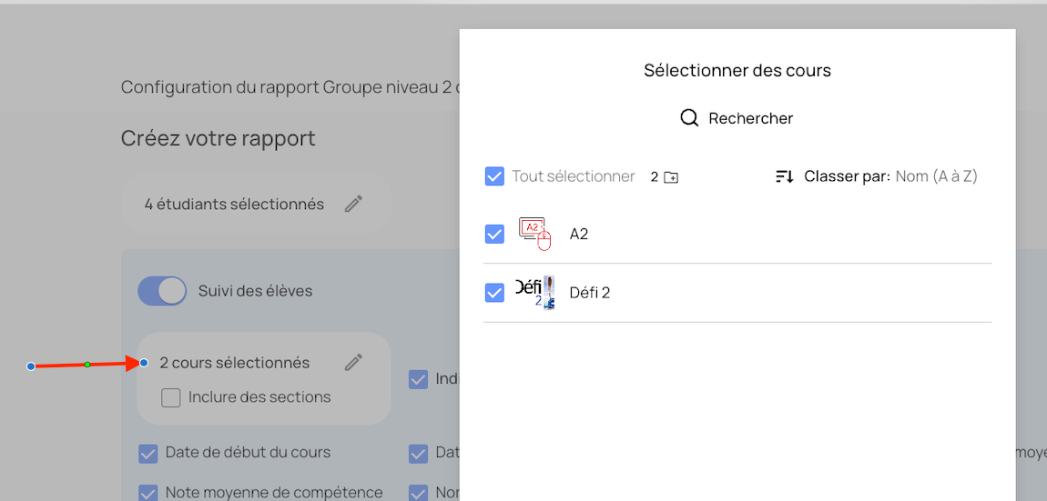Edit selected students with pencil icon
Image resolution: width=1047 pixels, height=501 pixels.
[x=353, y=204]
